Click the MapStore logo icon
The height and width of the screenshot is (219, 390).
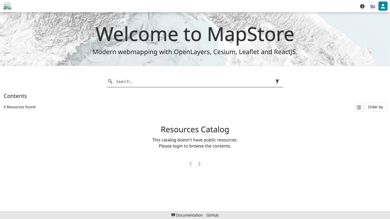click(x=7, y=6)
